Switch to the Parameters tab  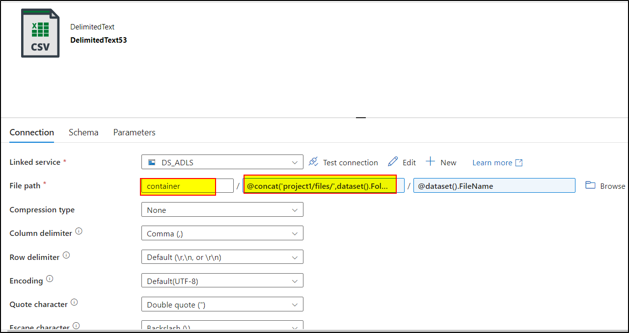[x=134, y=132]
